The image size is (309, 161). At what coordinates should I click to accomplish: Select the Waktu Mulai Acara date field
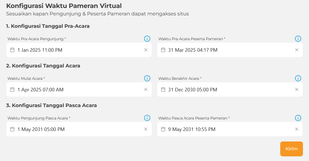[77, 89]
